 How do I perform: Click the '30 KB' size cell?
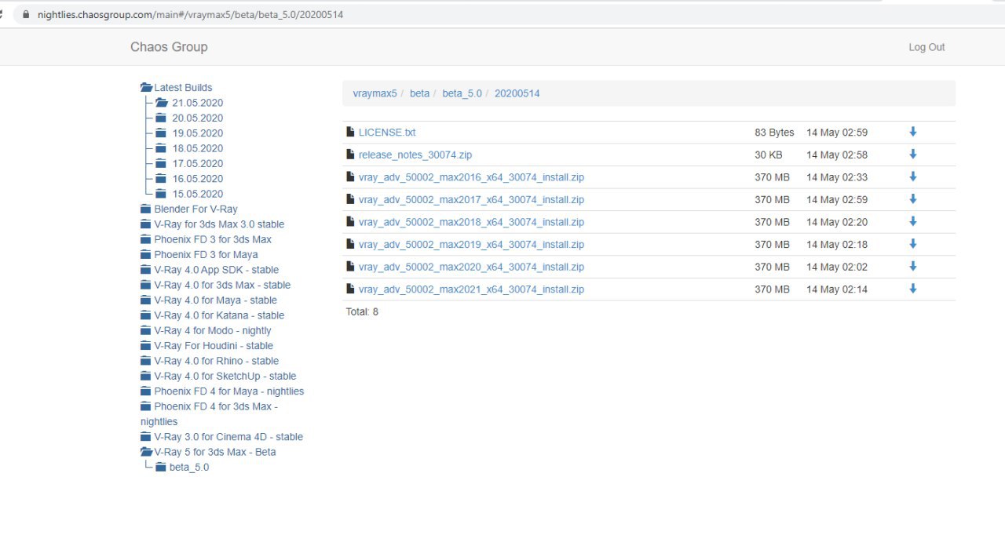(x=769, y=155)
